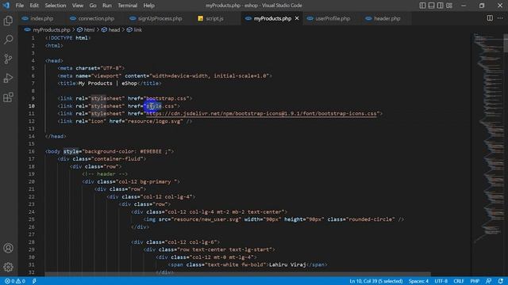Click the title text "My Products | eShop"

click(108, 83)
